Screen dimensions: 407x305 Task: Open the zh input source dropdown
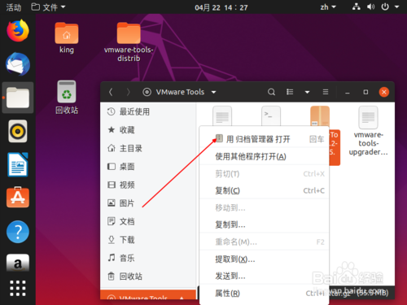[328, 7]
